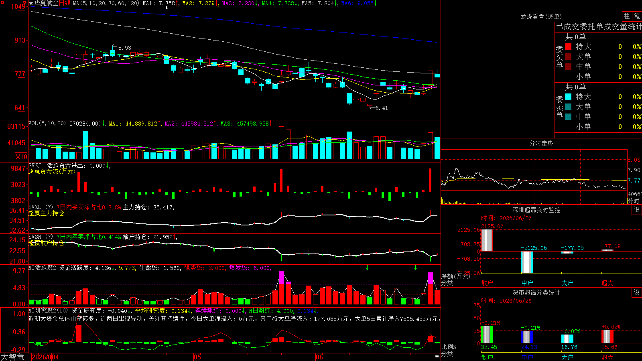This screenshot has width=642, height=361.
Task: Click the MA1: 7.358 value
Action: (x=159, y=3)
